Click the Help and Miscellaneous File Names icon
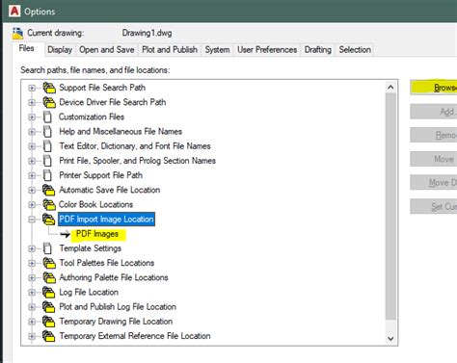Image resolution: width=457 pixels, height=363 pixels. point(47,132)
